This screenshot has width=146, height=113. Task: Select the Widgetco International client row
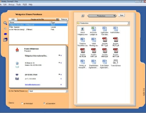(x=38, y=25)
